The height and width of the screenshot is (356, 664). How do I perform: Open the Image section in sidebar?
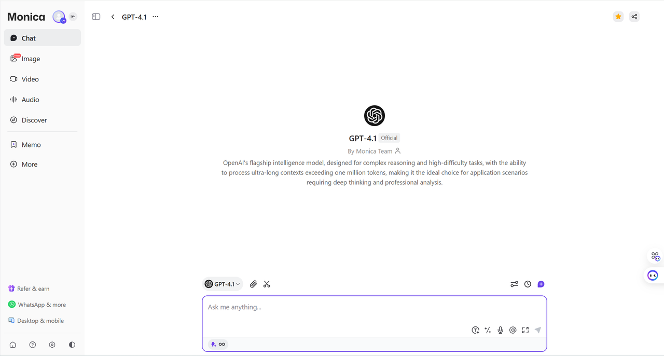(43, 59)
